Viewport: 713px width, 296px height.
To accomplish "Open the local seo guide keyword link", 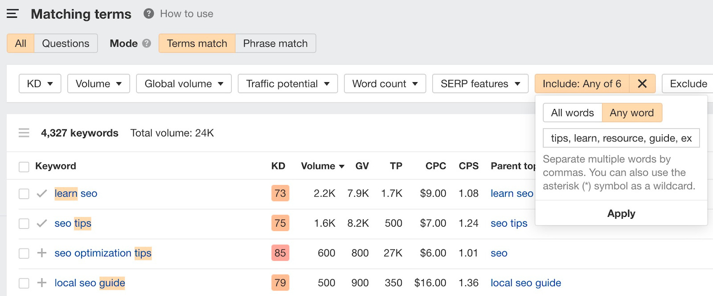I will 90,283.
